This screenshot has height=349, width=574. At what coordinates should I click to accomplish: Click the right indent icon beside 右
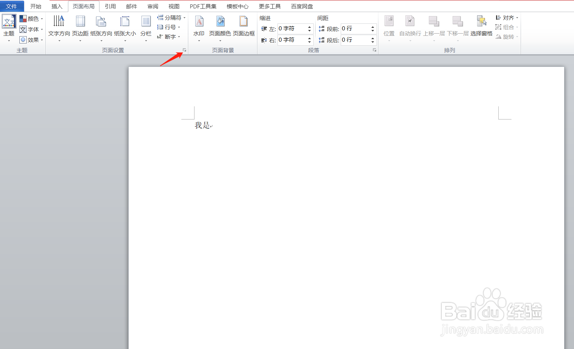pos(264,40)
